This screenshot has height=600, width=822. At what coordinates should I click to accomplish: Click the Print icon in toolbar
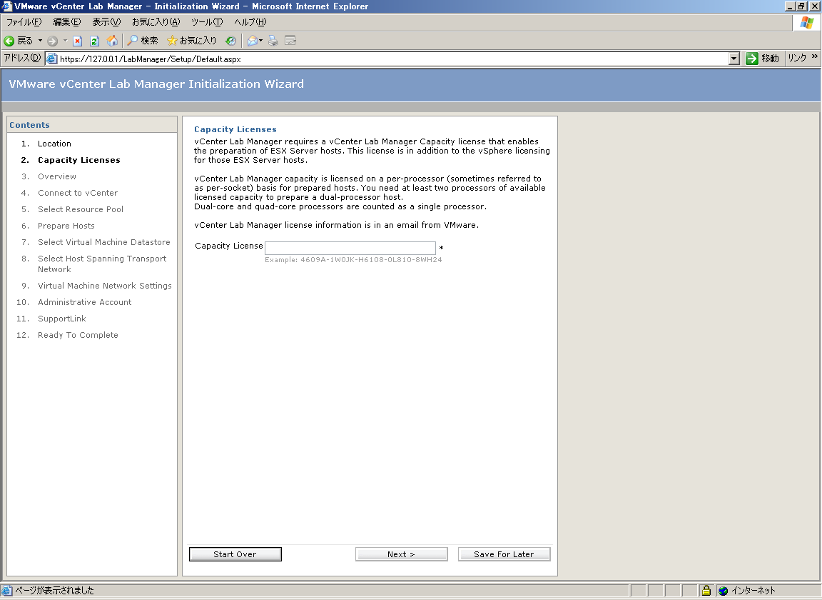coord(273,41)
